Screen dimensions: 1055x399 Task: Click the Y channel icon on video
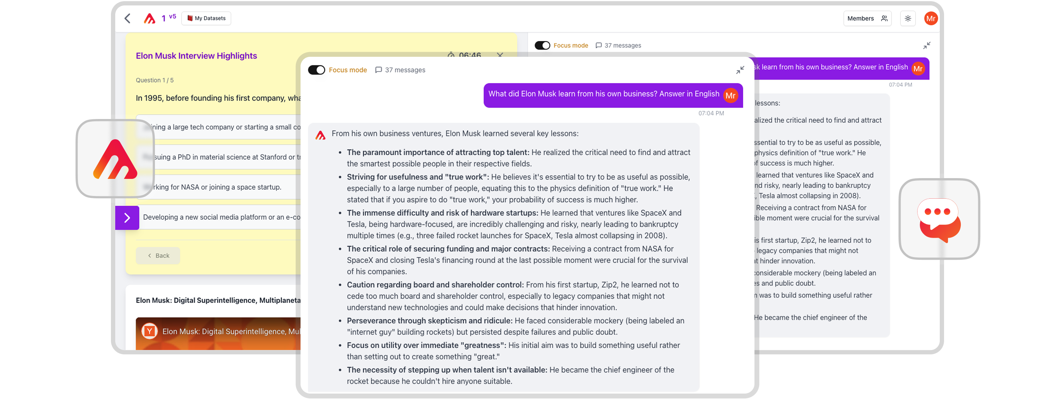point(149,331)
